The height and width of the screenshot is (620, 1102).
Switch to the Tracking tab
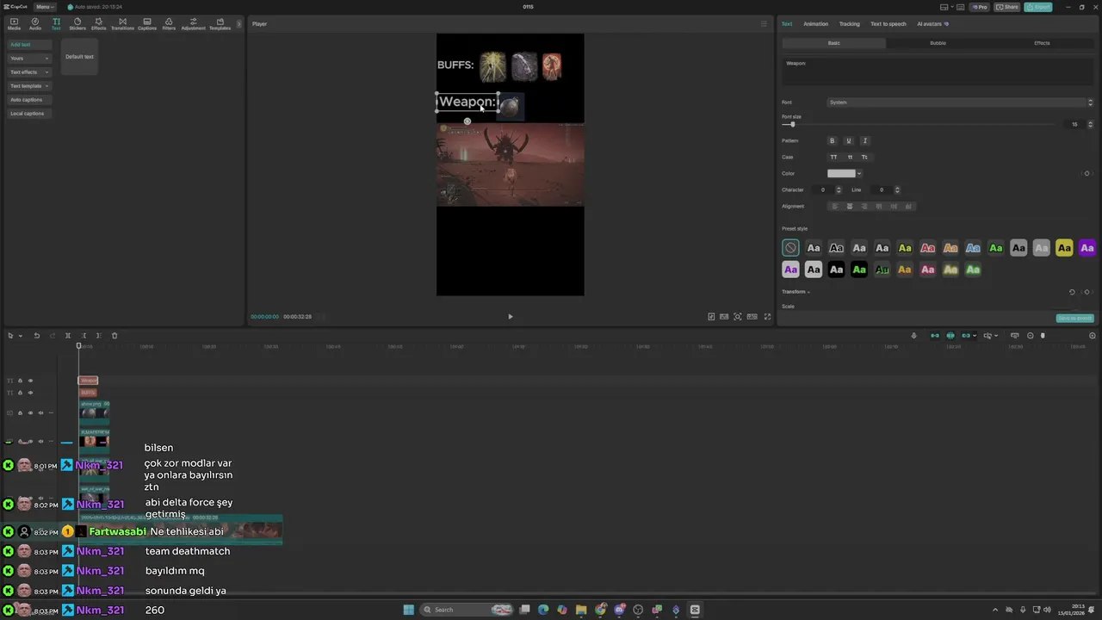[x=849, y=24]
